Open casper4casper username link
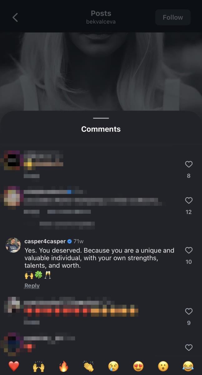Viewport: 202px width, 375px height. [x=45, y=242]
